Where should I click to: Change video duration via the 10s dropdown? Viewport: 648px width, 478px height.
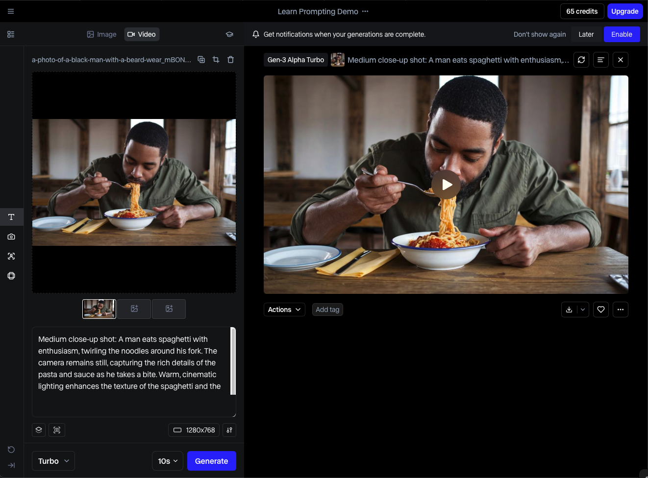(x=167, y=461)
